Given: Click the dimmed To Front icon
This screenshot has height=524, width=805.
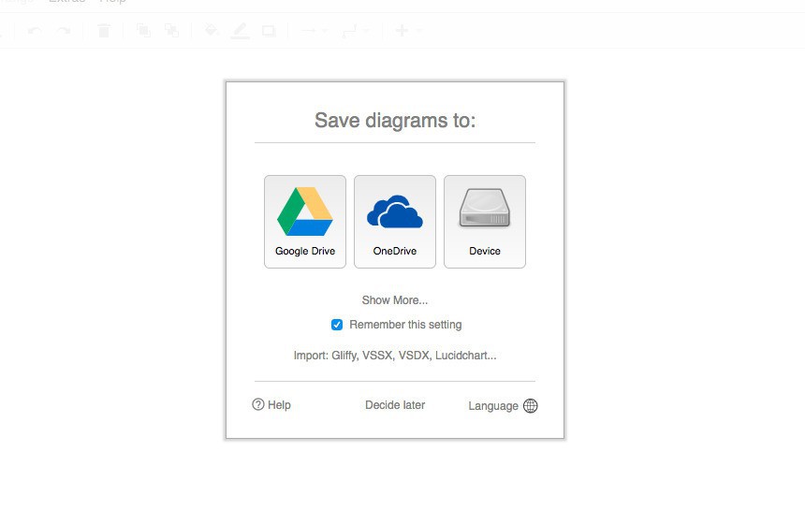Looking at the screenshot, I should click(143, 31).
